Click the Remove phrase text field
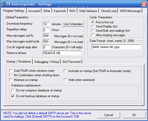The image size is (148, 121). [62, 53]
